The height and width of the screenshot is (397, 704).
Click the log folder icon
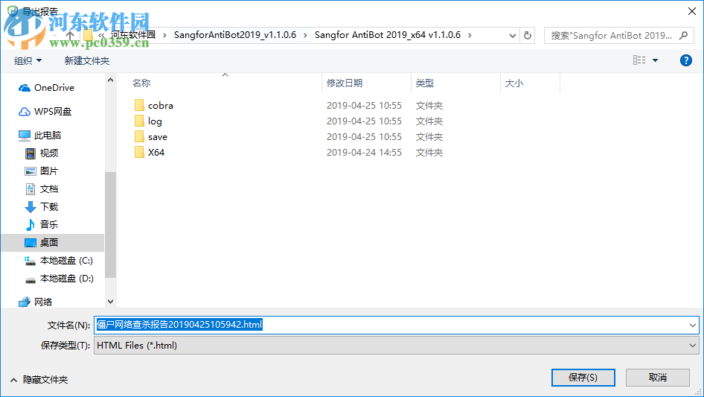coord(140,121)
